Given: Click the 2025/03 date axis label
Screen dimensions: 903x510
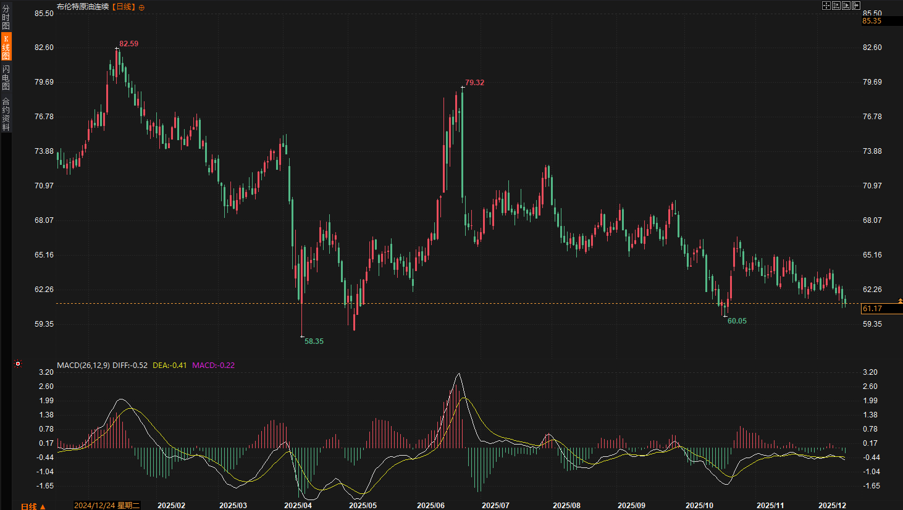Looking at the screenshot, I should [x=233, y=506].
